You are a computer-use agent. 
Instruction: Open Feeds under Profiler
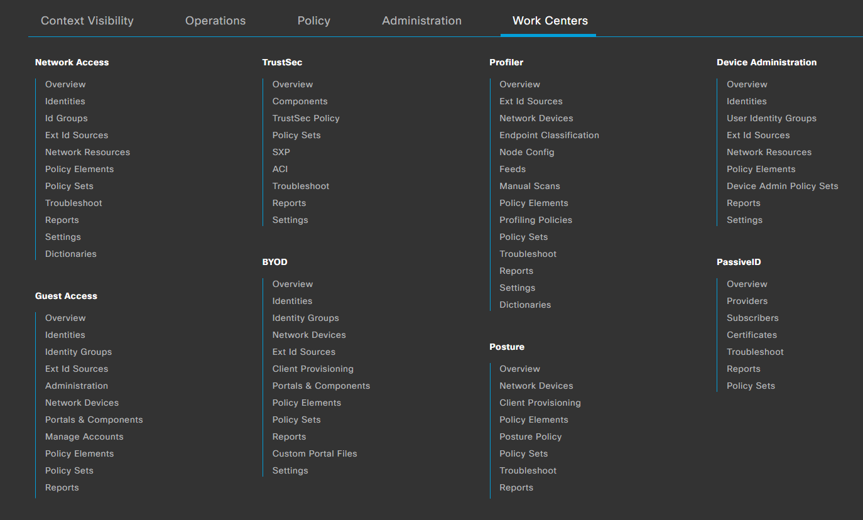(513, 169)
